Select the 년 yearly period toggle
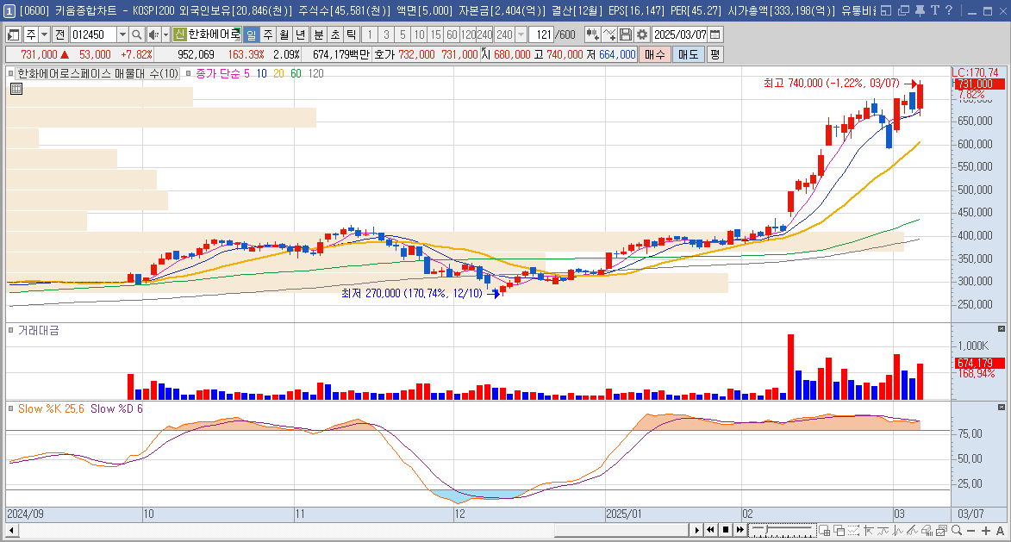 pyautogui.click(x=301, y=34)
